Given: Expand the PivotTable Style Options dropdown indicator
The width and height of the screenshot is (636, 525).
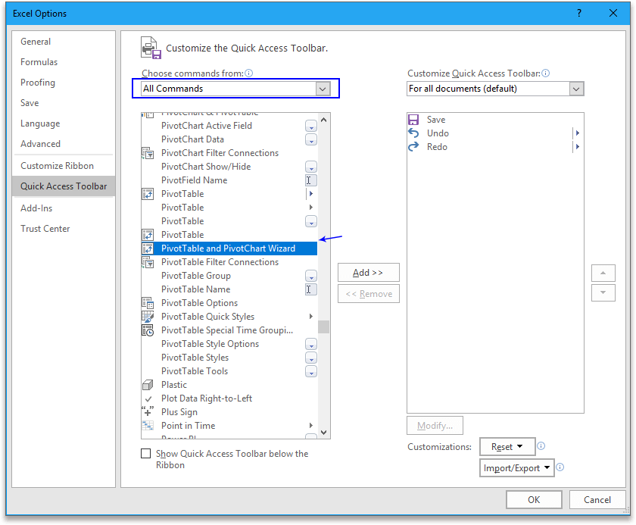Looking at the screenshot, I should (x=310, y=345).
